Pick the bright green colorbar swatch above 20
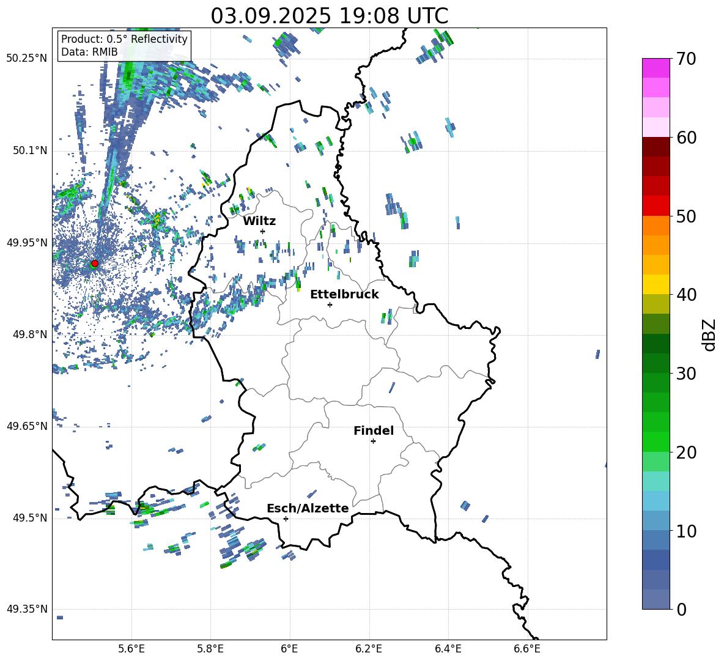 [x=656, y=441]
